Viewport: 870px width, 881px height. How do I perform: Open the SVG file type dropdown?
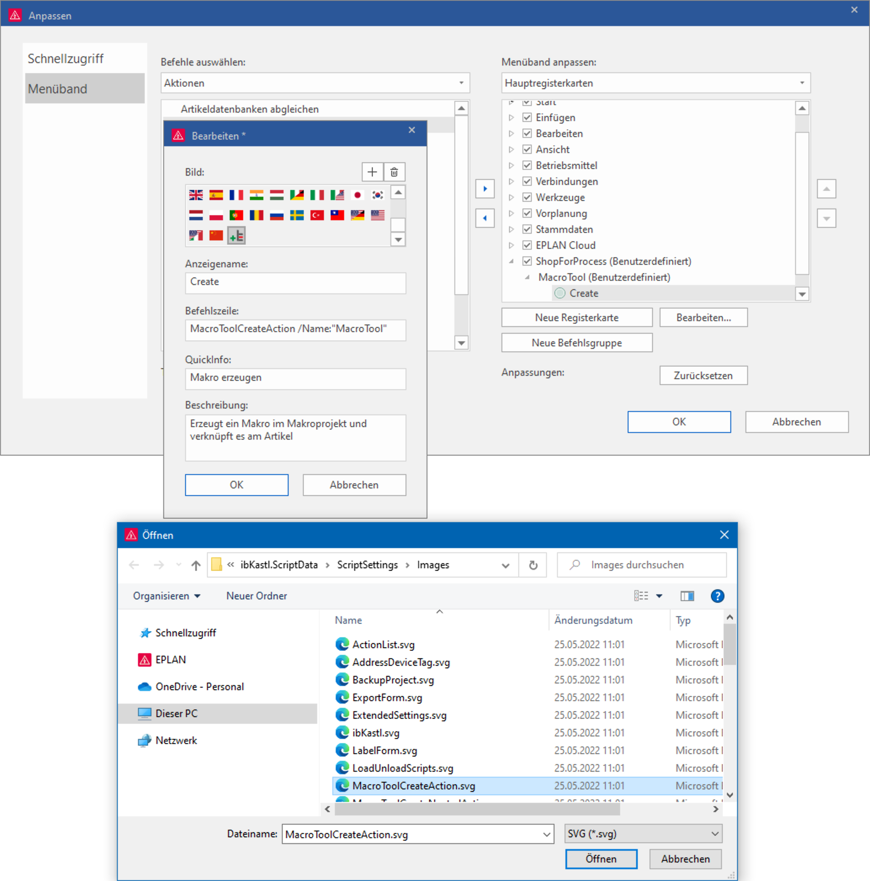tap(643, 834)
